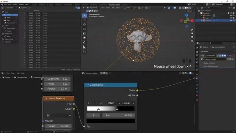Open the Object Mode dropdown
The height and width of the screenshot is (133, 236).
tap(93, 8)
